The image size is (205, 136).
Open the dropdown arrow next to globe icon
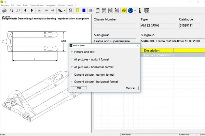coord(135,11)
